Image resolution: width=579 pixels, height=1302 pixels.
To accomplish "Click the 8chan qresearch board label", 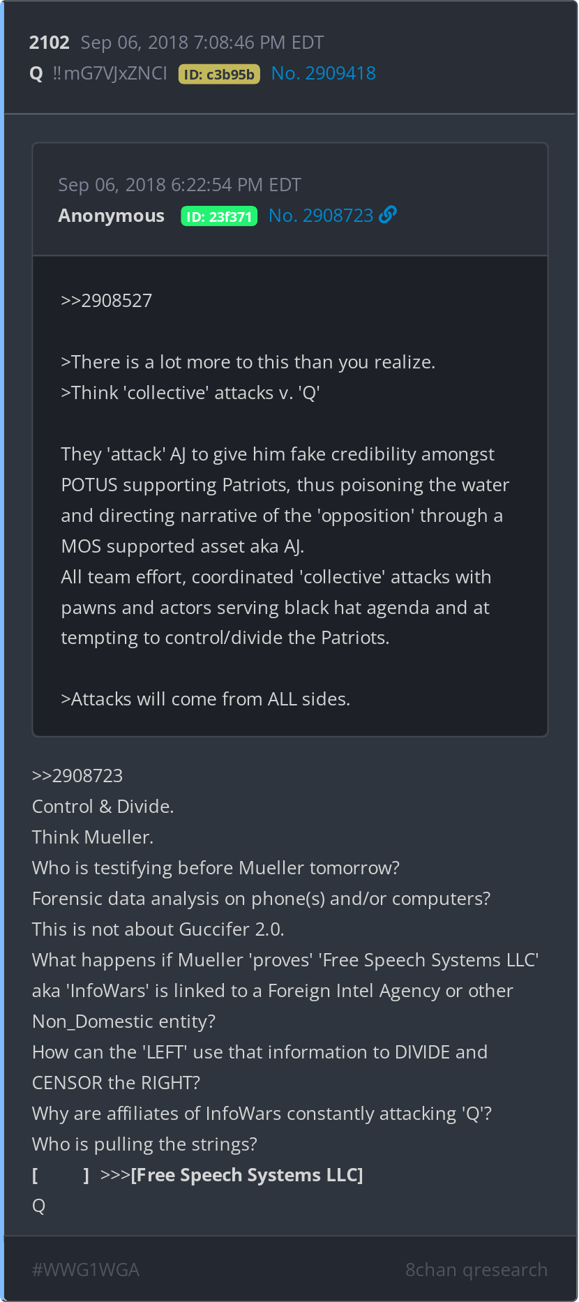I will click(476, 1269).
